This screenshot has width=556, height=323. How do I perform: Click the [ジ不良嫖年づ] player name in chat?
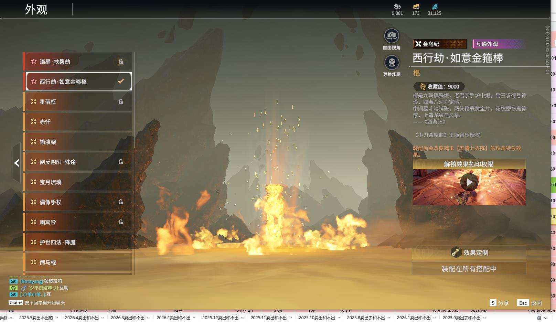click(x=43, y=288)
